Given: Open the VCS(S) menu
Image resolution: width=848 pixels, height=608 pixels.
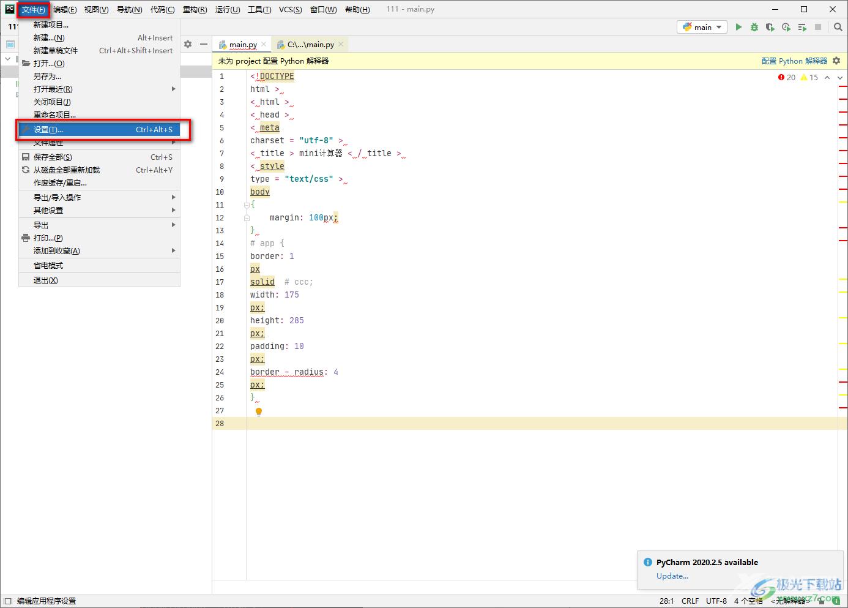Looking at the screenshot, I should pos(290,9).
